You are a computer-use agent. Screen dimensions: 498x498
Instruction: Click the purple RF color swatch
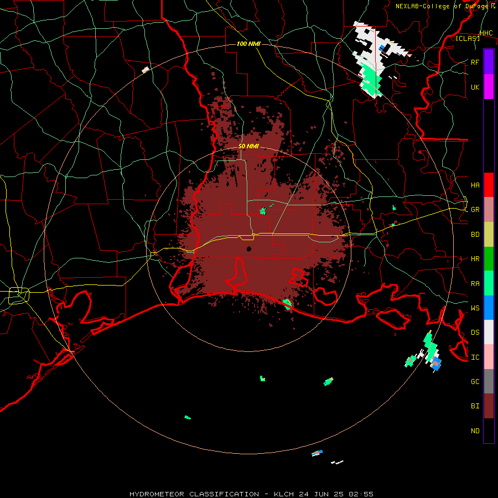[489, 62]
